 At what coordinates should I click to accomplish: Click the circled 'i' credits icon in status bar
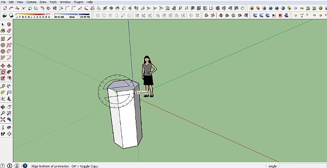(10, 166)
